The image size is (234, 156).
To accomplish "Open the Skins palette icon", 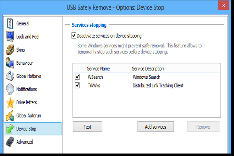I will tap(10, 50).
